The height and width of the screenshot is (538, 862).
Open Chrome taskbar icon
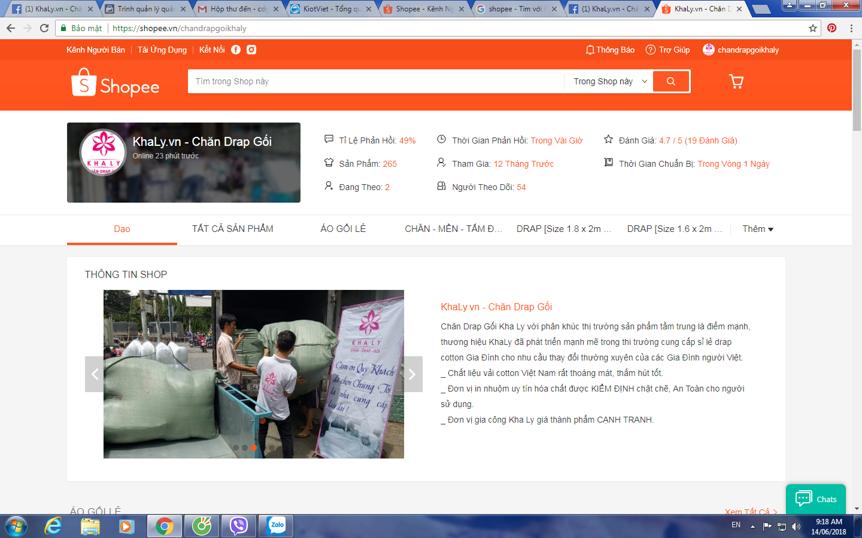click(165, 526)
